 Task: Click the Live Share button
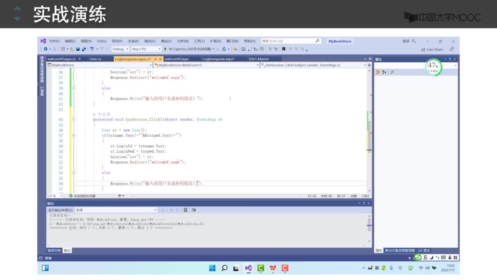tap(432, 49)
